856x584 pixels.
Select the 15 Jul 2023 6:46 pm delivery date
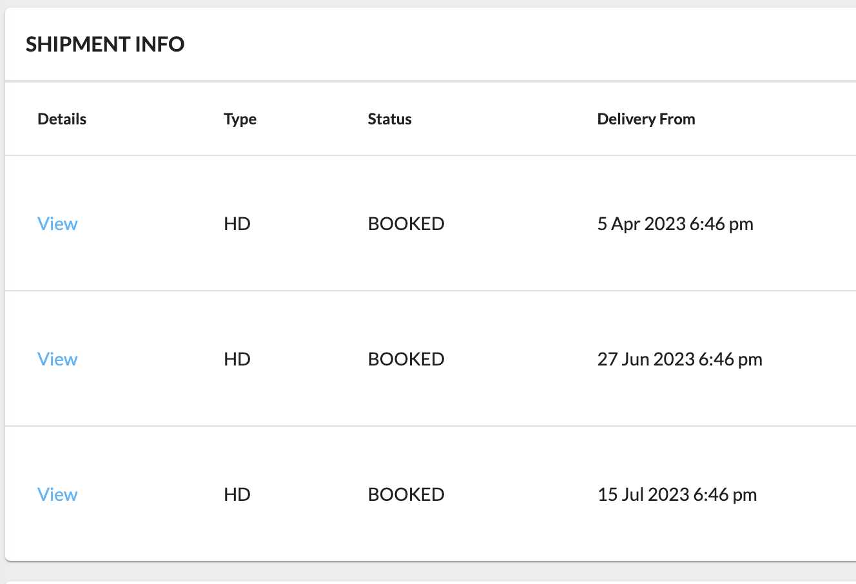677,494
